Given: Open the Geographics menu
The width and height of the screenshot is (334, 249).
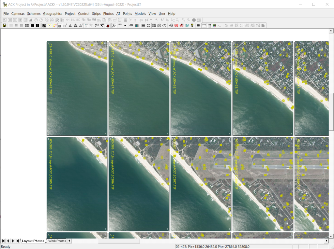Looking at the screenshot, I should pyautogui.click(x=53, y=14).
